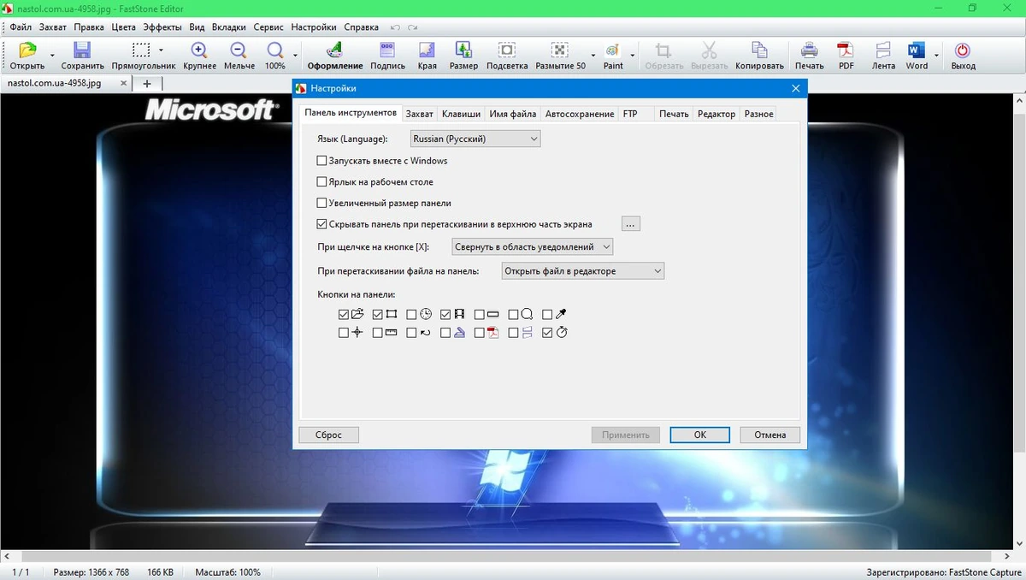Expand the arrow next to Прямоугольник
The image size is (1026, 580).
(x=161, y=50)
